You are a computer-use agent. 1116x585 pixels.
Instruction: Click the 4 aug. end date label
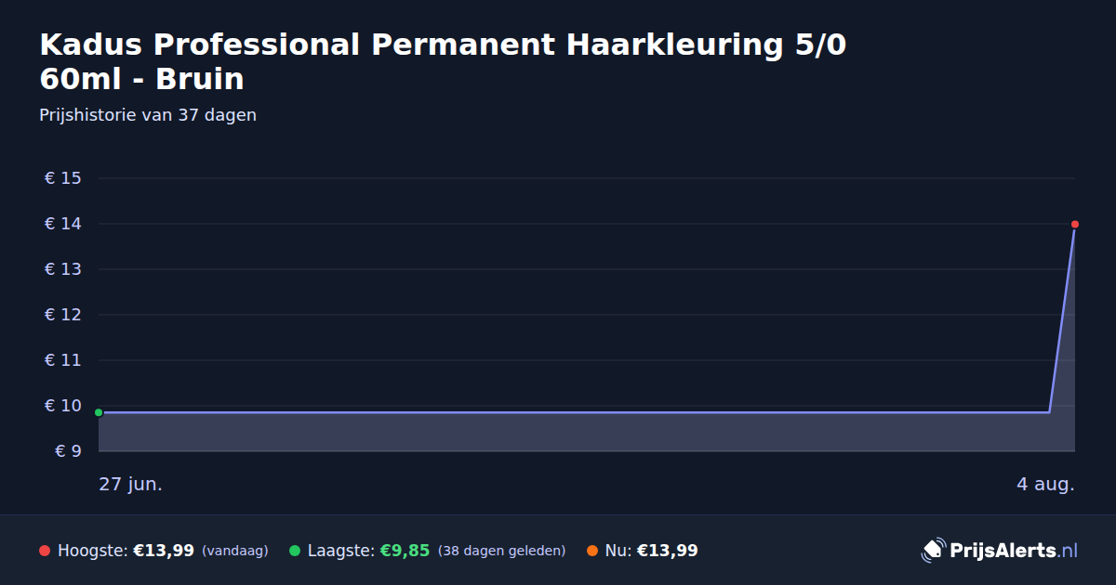(1045, 485)
